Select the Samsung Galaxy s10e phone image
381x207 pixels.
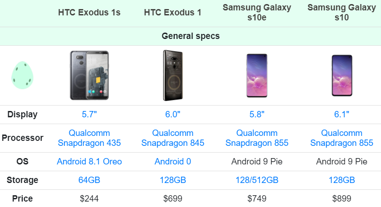pos(257,76)
